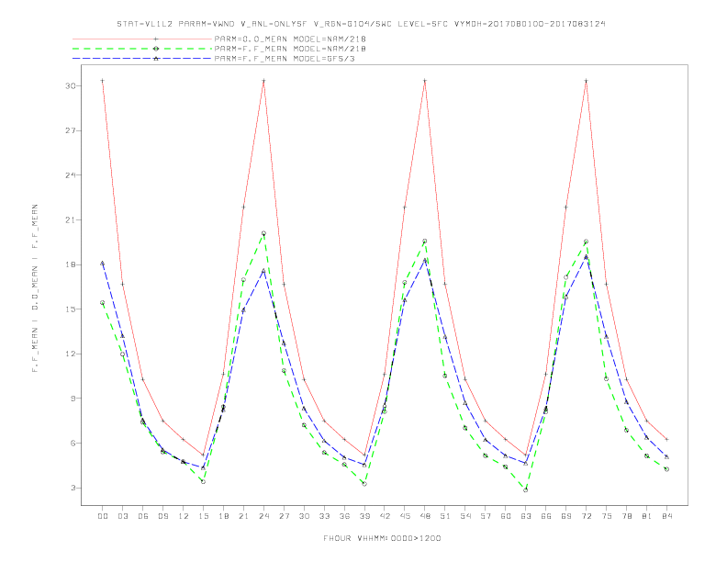
Task: Click y-axis tick label 15
Action: pos(71,309)
